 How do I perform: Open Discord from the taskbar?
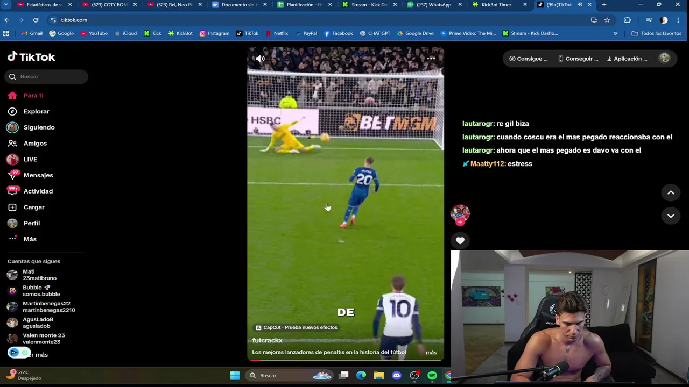(397, 376)
